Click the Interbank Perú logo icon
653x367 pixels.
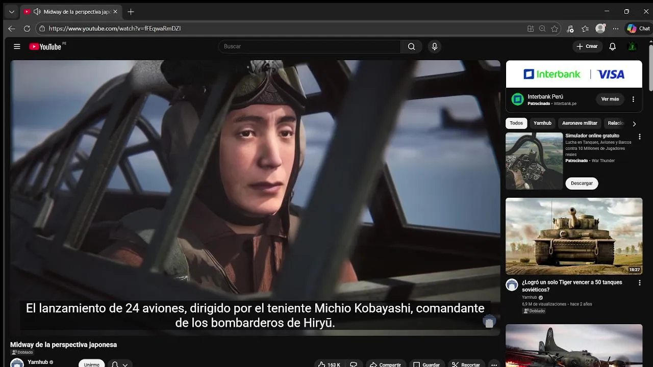[518, 99]
